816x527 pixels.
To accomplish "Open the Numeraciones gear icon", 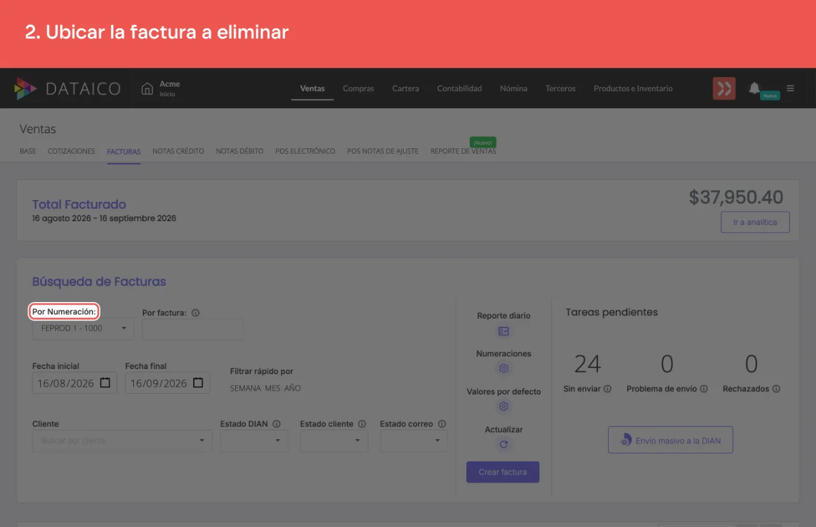I will pos(504,368).
